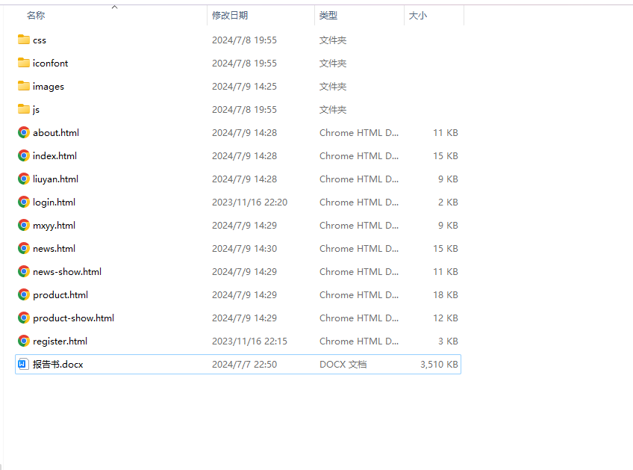Image resolution: width=633 pixels, height=470 pixels.
Task: Click the 3,510 KB size cell
Action: [x=439, y=364]
